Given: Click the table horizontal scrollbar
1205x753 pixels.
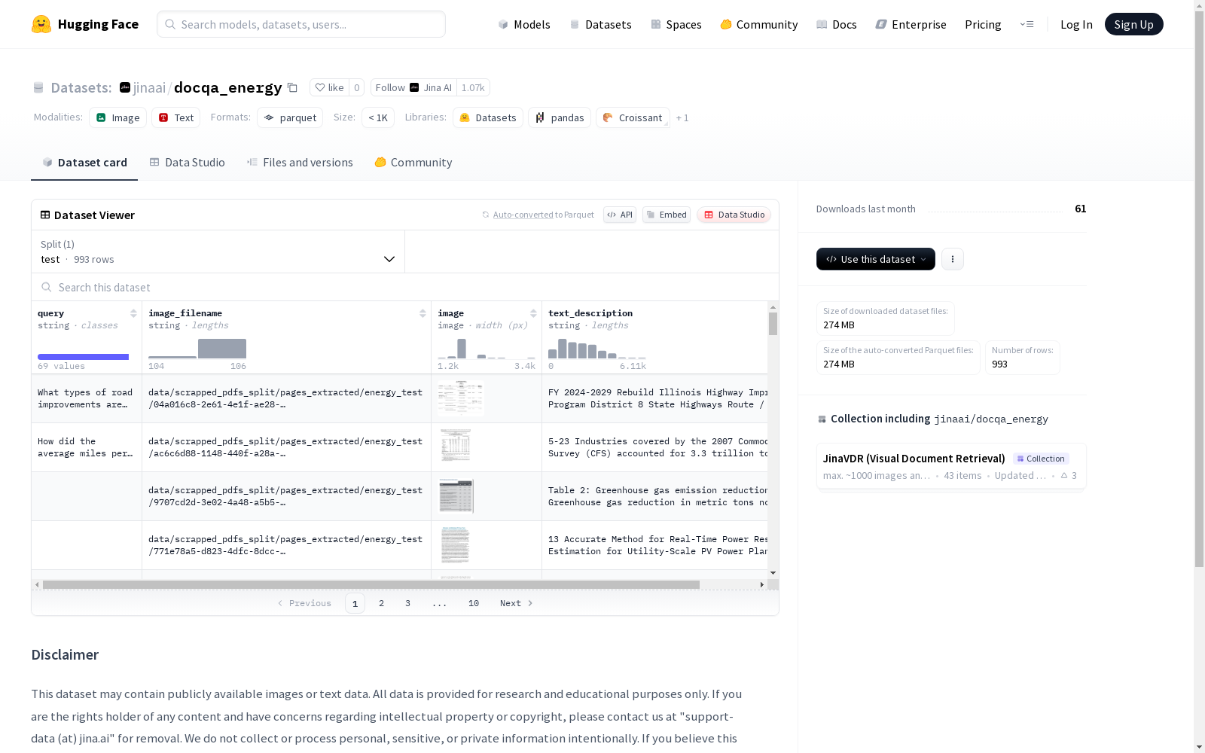Looking at the screenshot, I should [x=371, y=584].
